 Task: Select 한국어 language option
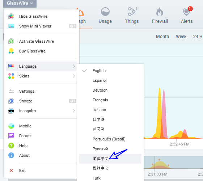point(110,129)
